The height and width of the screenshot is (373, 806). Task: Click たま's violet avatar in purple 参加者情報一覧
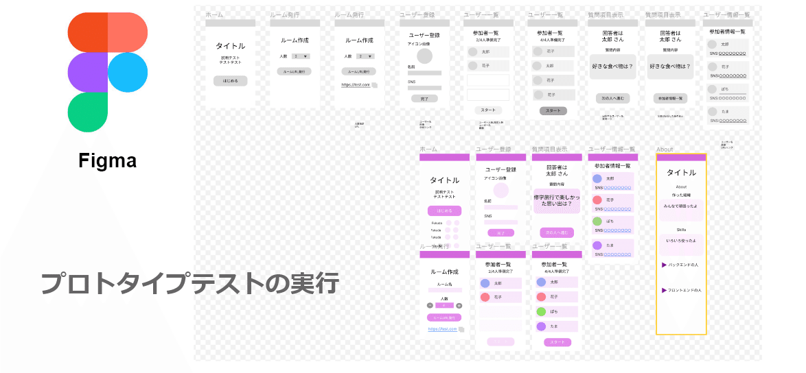pos(597,245)
